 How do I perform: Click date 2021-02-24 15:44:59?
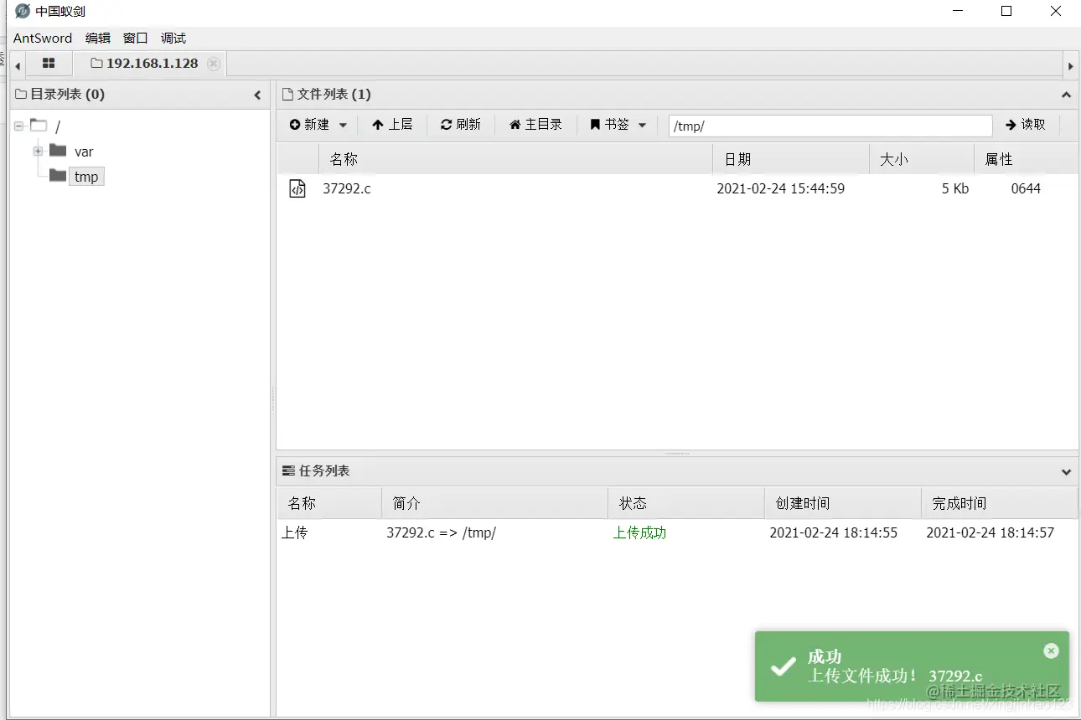(x=781, y=189)
